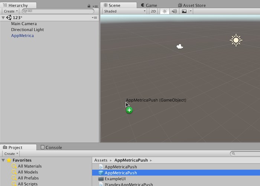
Task: Select AppMetricaPush script asset
Action: [x=176, y=167]
